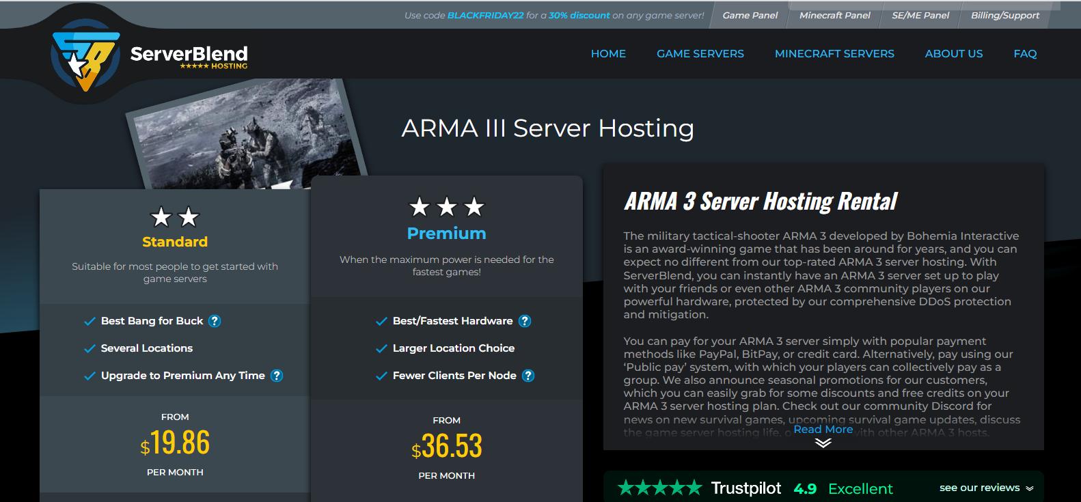Click the ServerBlend Hosting brand name
Screen dimensions: 1081x502
pos(189,57)
